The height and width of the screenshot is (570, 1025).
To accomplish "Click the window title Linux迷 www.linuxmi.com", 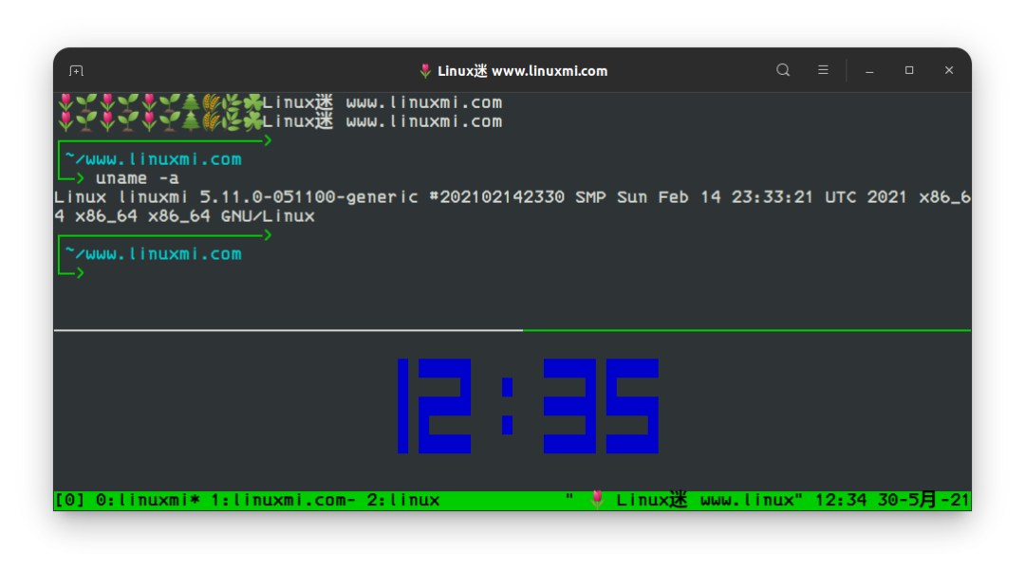I will (x=522, y=70).
